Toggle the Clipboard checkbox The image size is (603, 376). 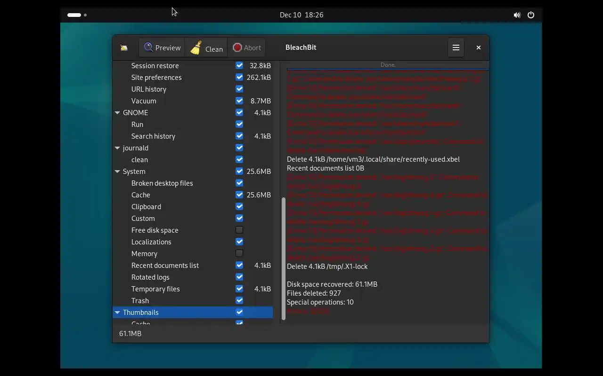pos(239,207)
